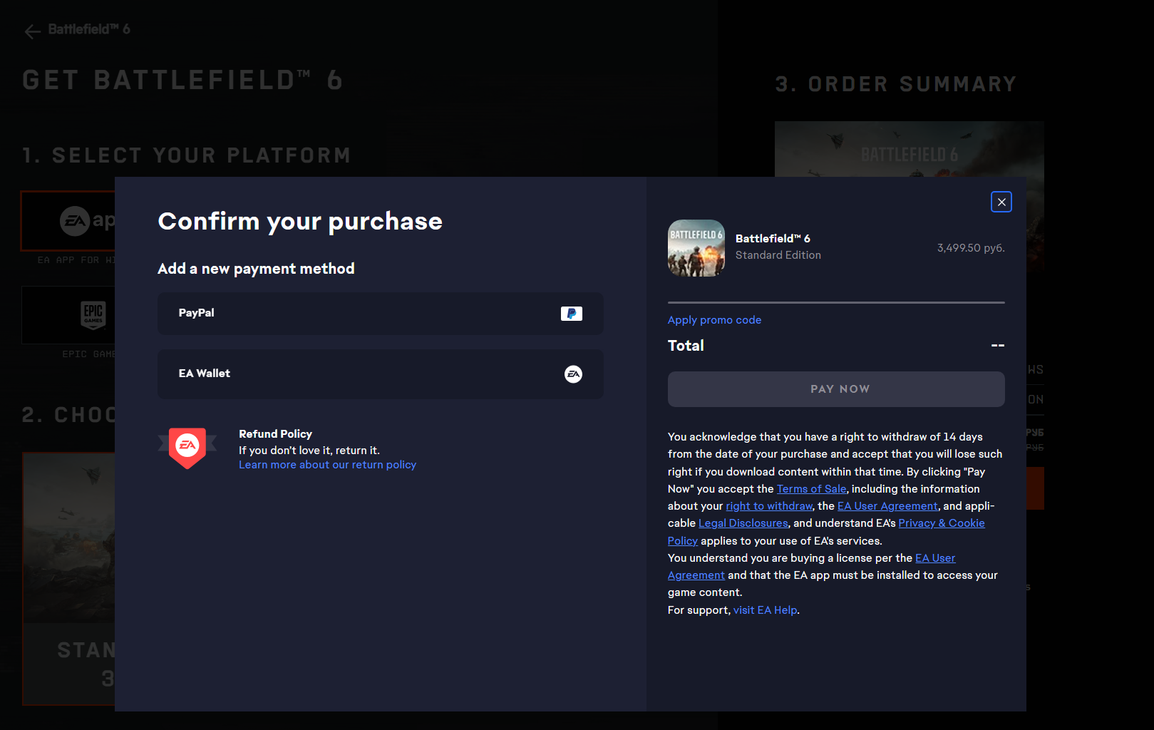This screenshot has width=1154, height=730.
Task: Click the visit EA Help link
Action: [766, 610]
